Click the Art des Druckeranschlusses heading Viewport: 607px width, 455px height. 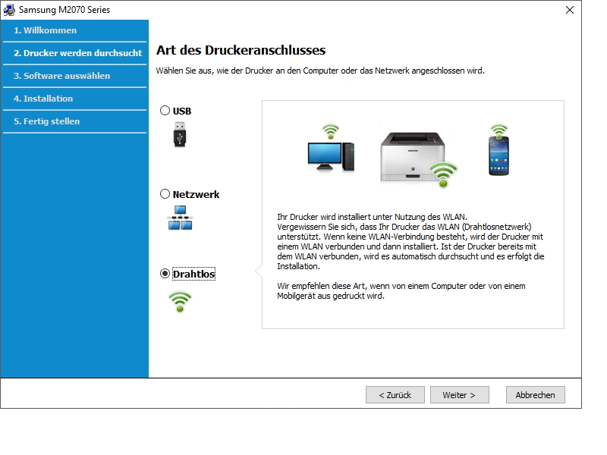241,50
